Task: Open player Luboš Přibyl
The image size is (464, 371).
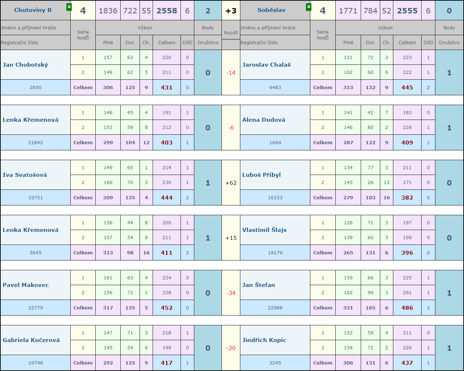Action: pos(261,175)
